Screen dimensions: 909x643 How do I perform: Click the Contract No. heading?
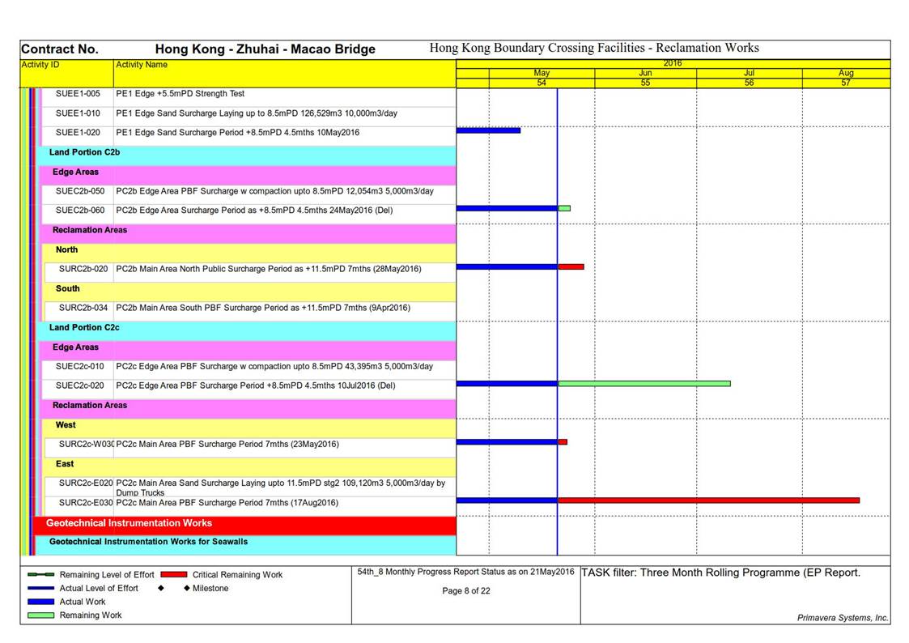tap(60, 49)
